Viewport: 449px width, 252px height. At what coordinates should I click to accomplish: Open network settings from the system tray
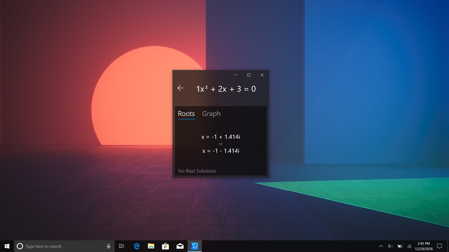[x=409, y=246]
